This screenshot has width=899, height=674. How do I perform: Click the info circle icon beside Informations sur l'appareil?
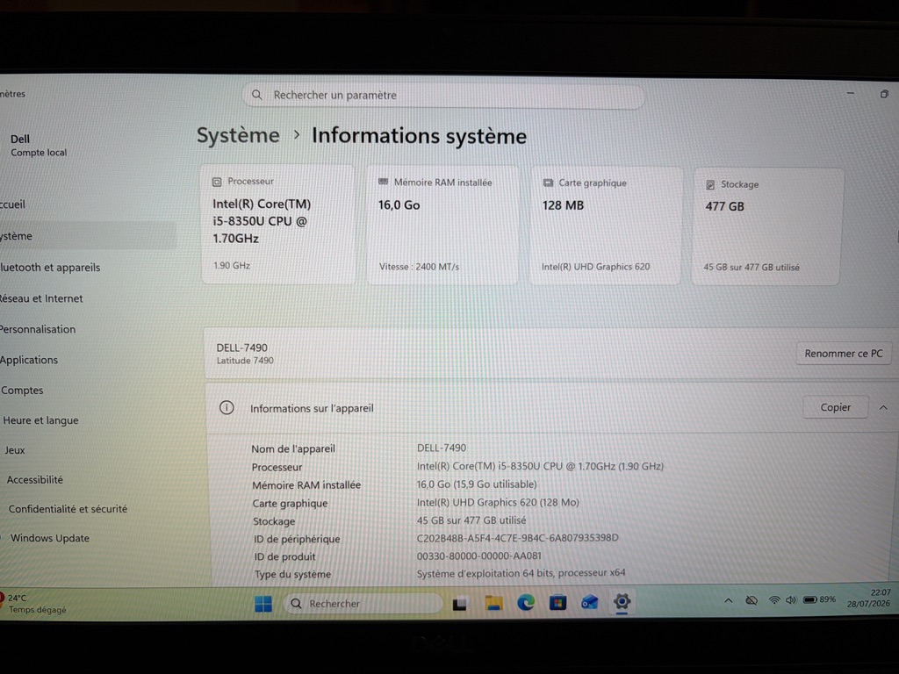pos(227,408)
